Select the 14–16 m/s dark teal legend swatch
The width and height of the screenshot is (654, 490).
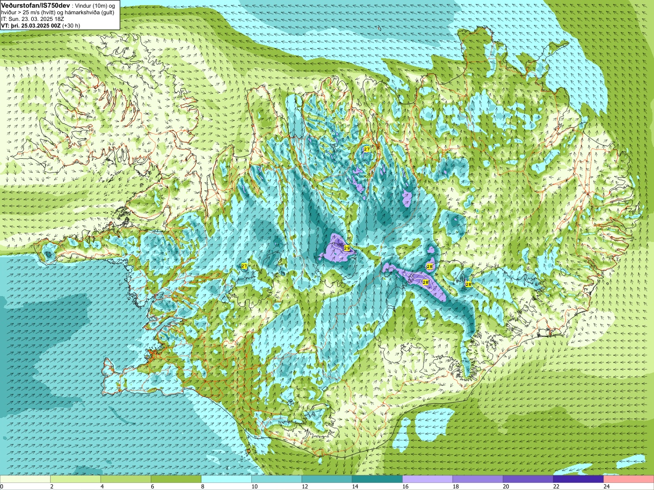point(378,479)
